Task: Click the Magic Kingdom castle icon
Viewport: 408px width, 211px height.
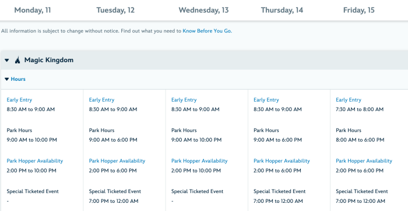Action: click(17, 60)
